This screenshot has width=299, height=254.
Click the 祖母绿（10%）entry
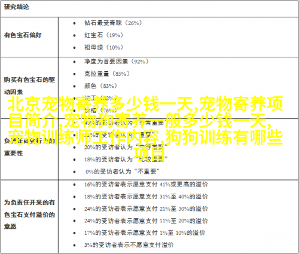point(103,47)
